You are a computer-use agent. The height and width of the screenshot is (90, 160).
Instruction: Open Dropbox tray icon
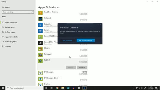137,88
